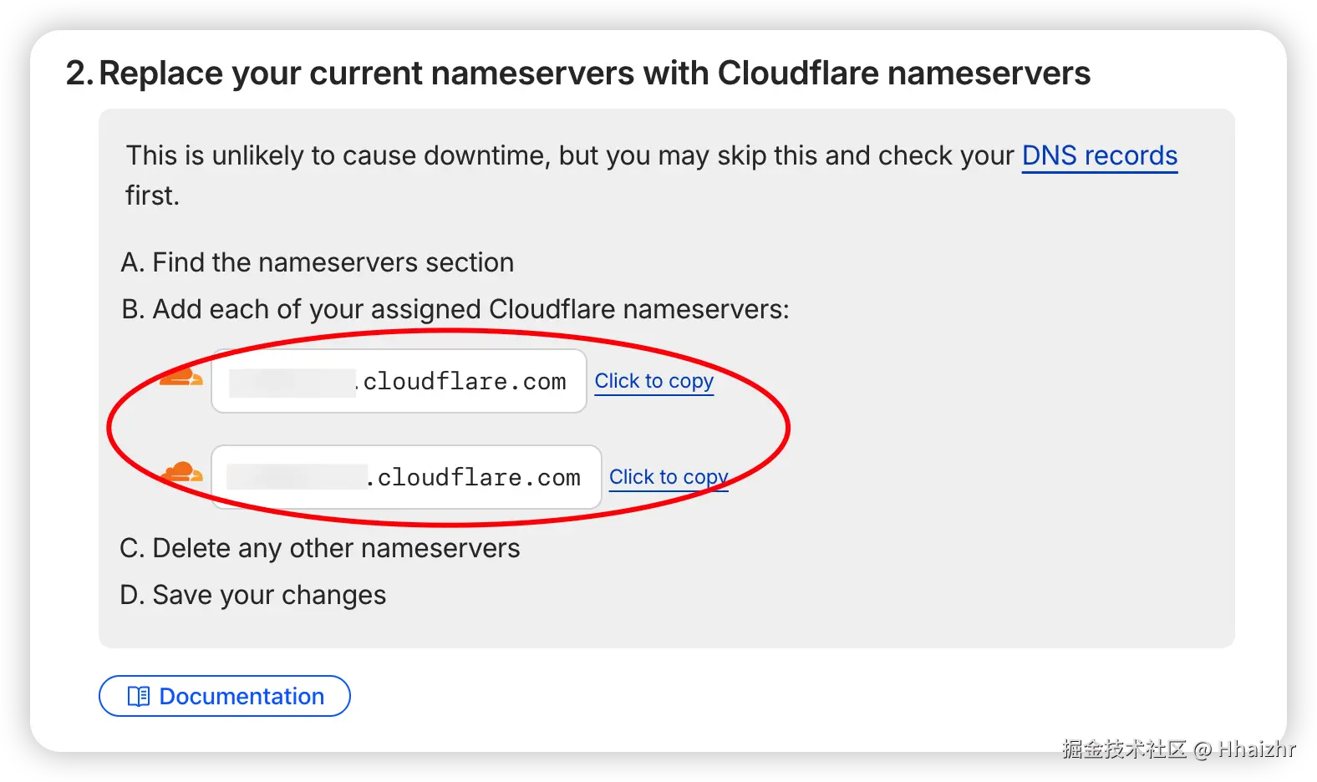
Task: Click the word 'first.' below the intro line
Action: pos(152,195)
